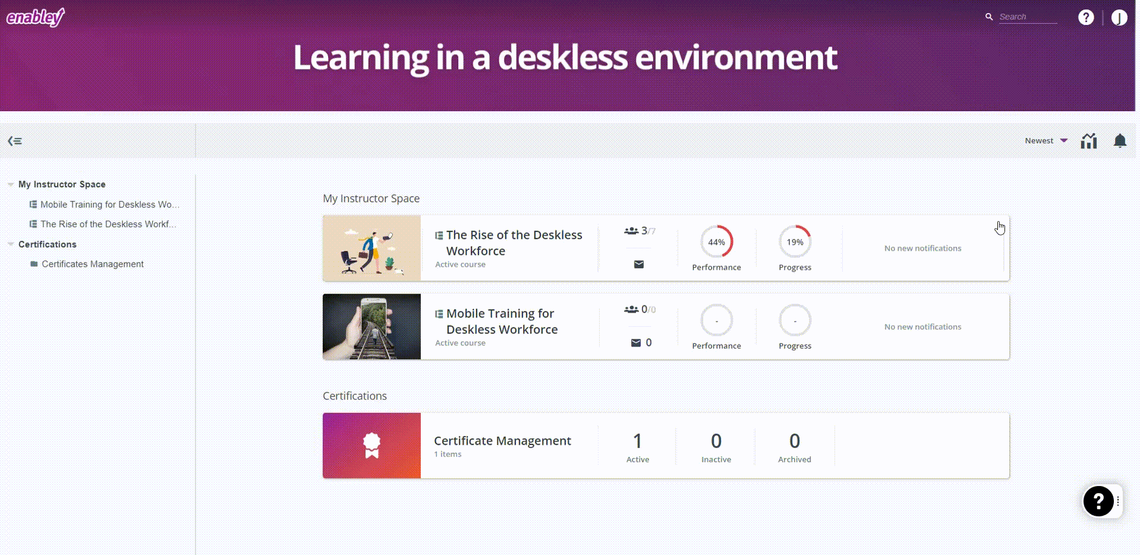1140x555 pixels.
Task: Open Certificate Management card title
Action: 502,441
